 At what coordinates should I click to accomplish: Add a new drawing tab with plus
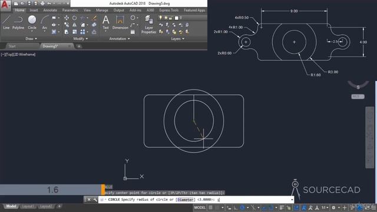(x=79, y=46)
